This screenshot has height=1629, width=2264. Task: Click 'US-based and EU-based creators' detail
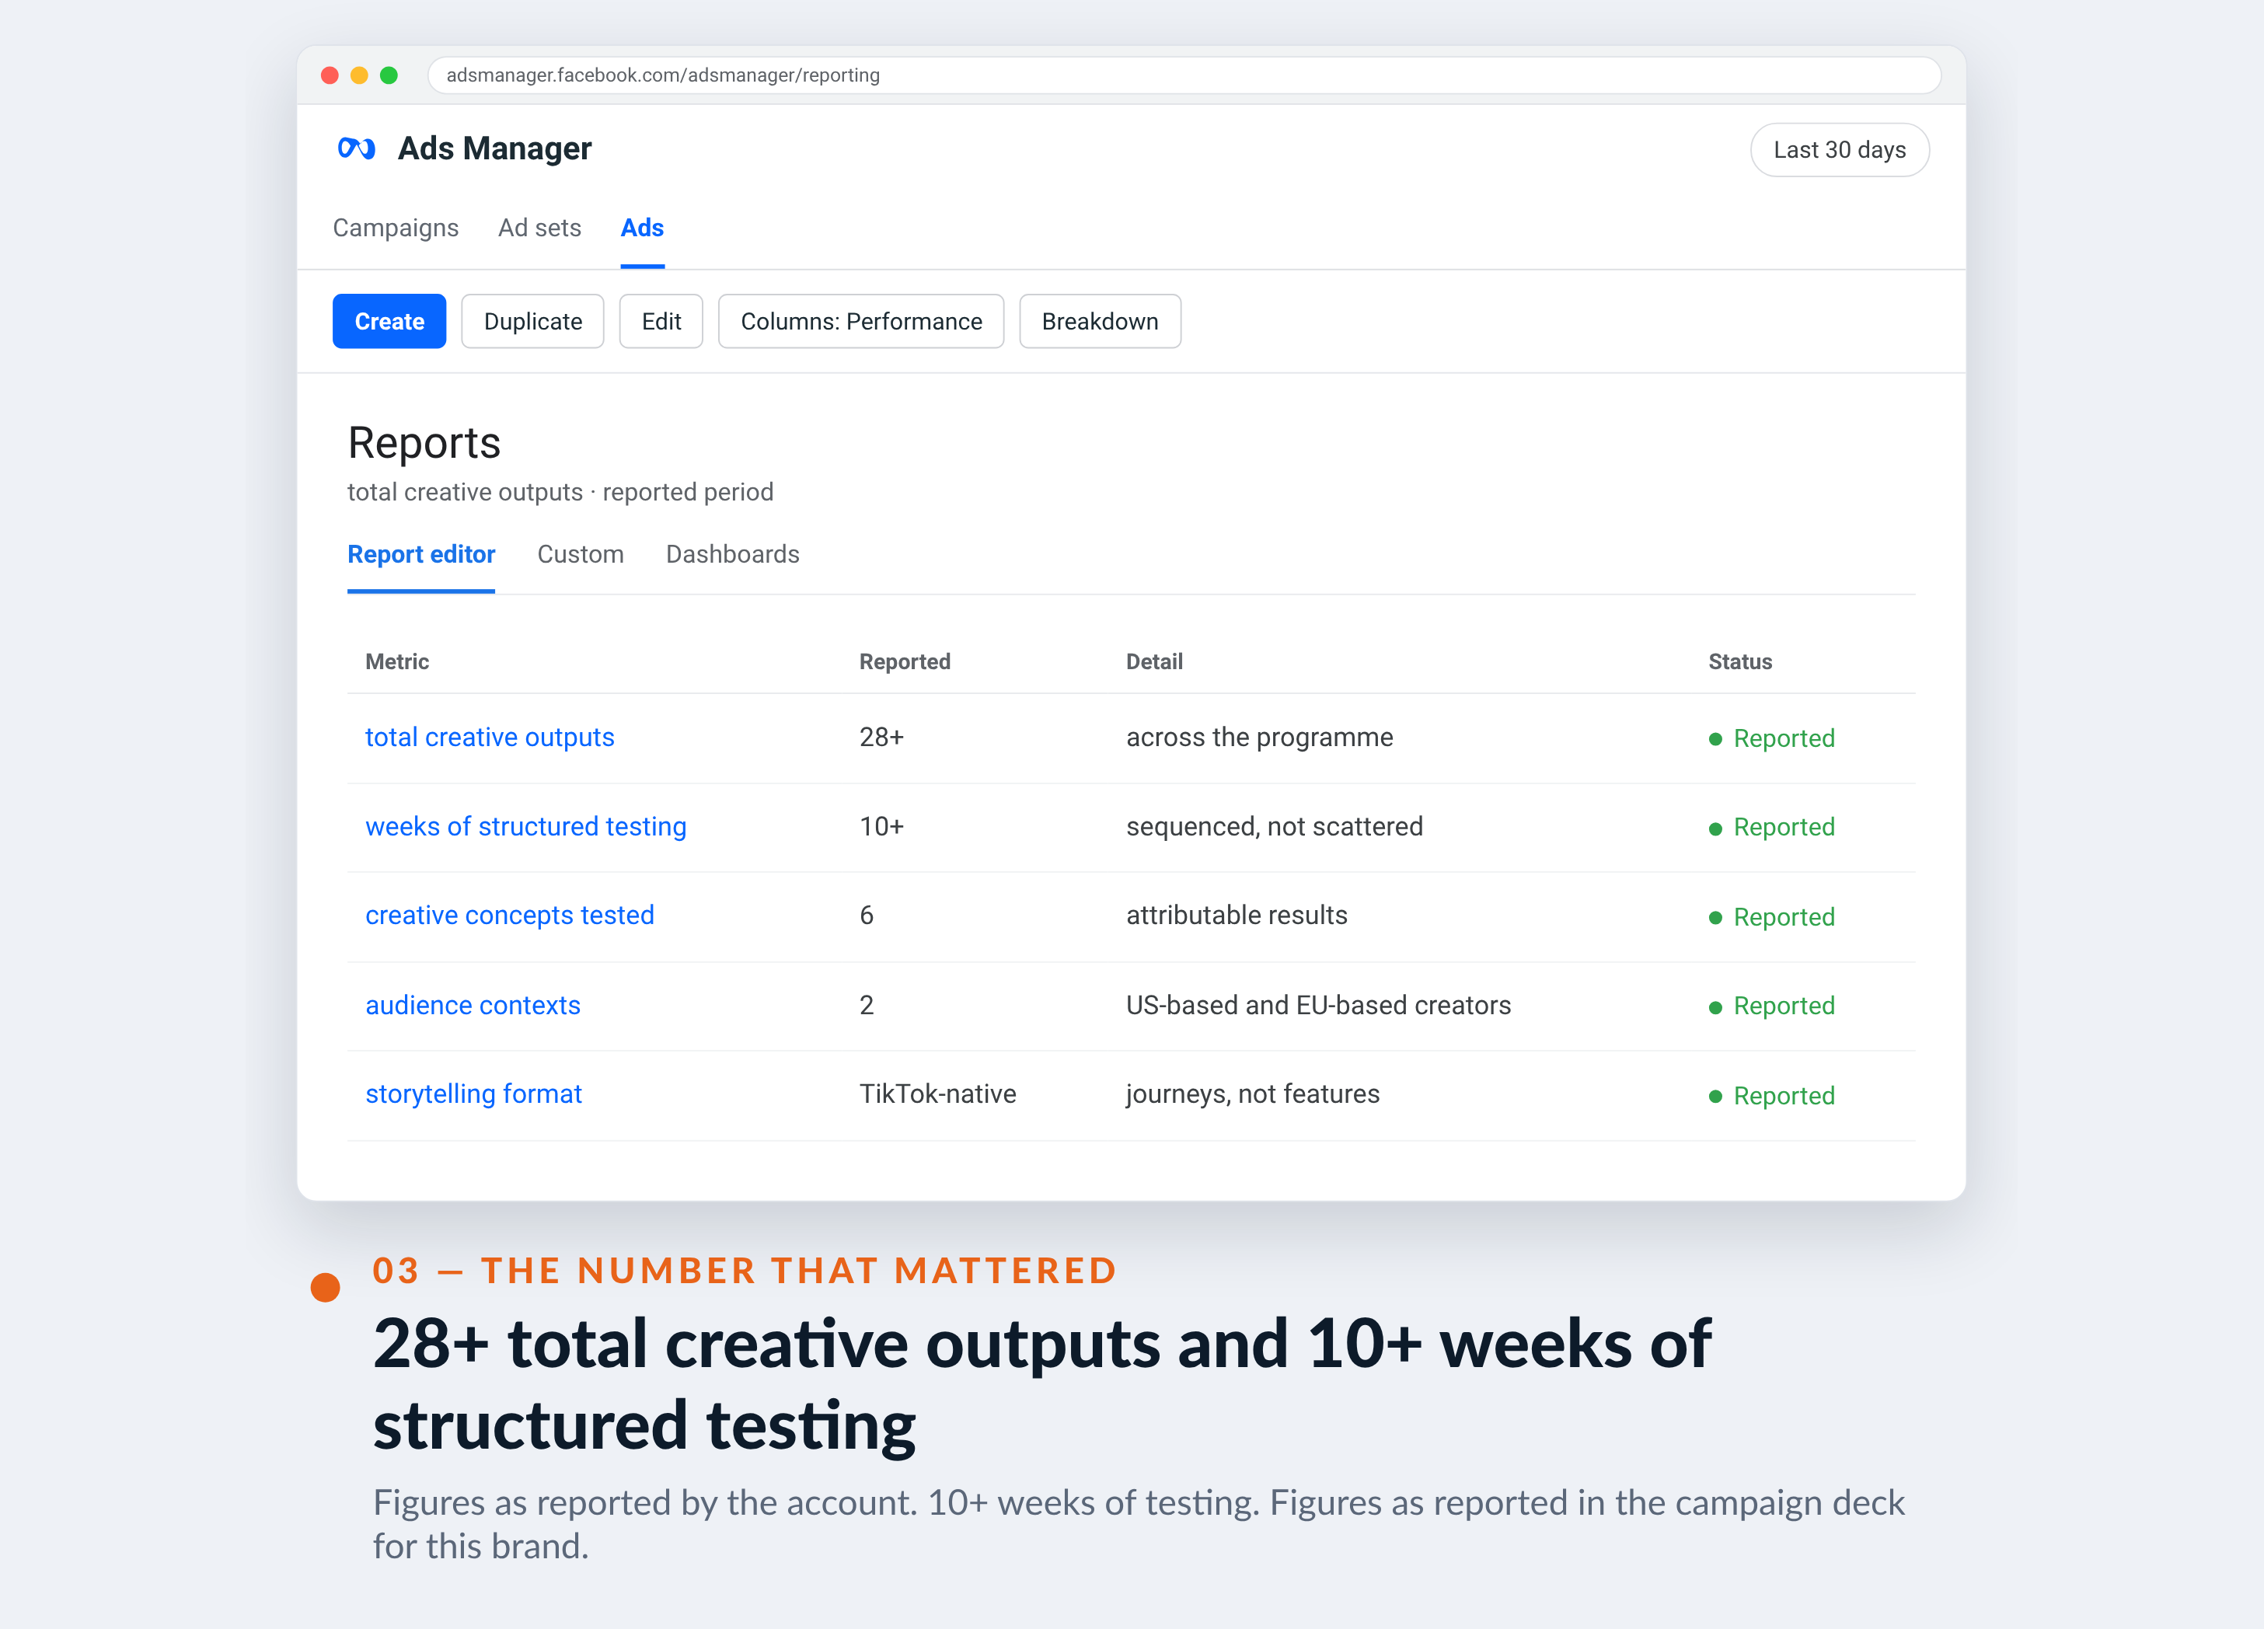pos(1319,1005)
